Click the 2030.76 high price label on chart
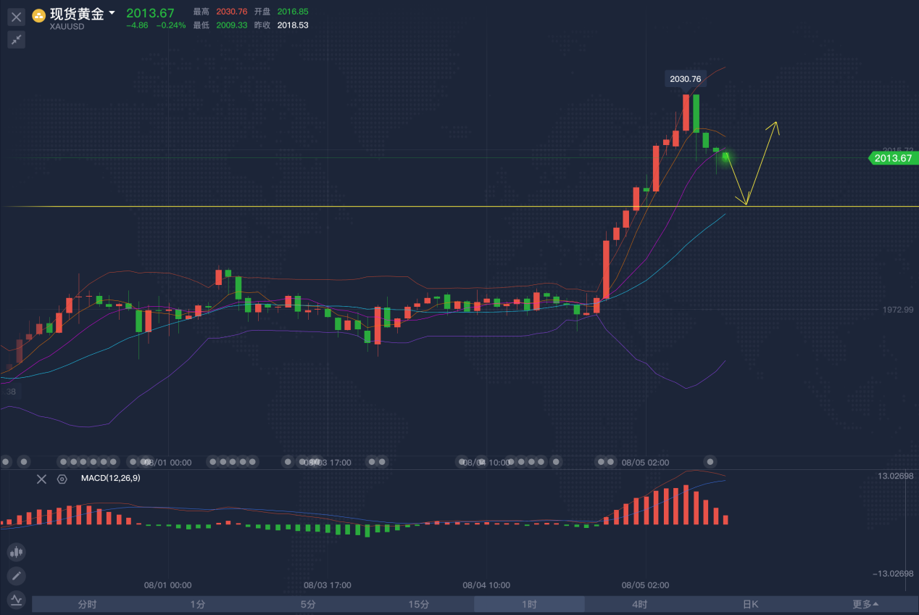The height and width of the screenshot is (615, 919). pyautogui.click(x=685, y=79)
